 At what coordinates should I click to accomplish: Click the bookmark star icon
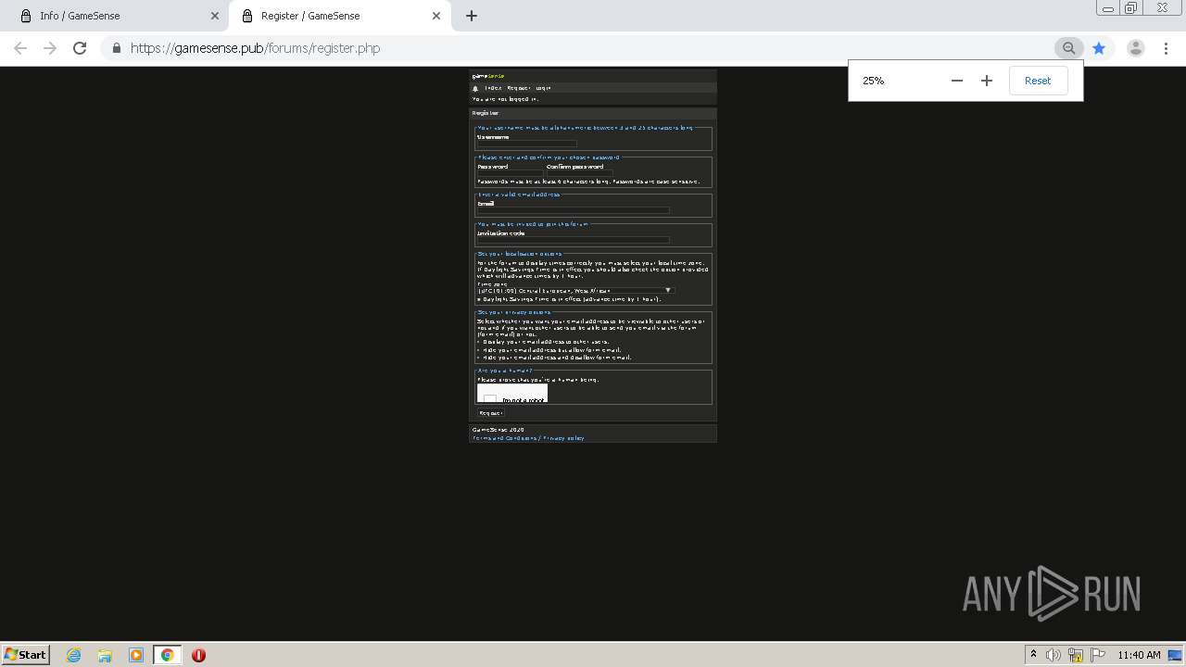[1099, 48]
